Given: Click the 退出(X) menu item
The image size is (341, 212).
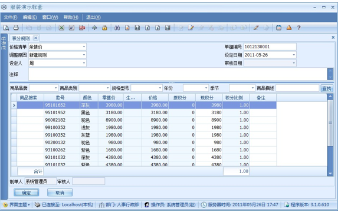Looking at the screenshot, I should pos(93,17).
